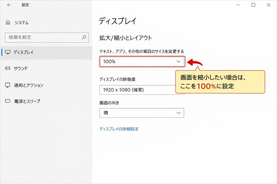The width and height of the screenshot is (277, 184).
Task: Click the search magnifier icon in settings search
Action: (84, 37)
